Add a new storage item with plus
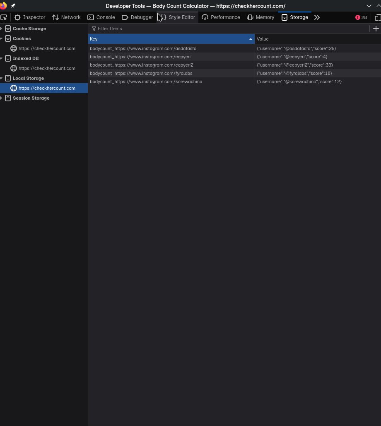Viewport: 381px width, 426px height. pos(376,29)
